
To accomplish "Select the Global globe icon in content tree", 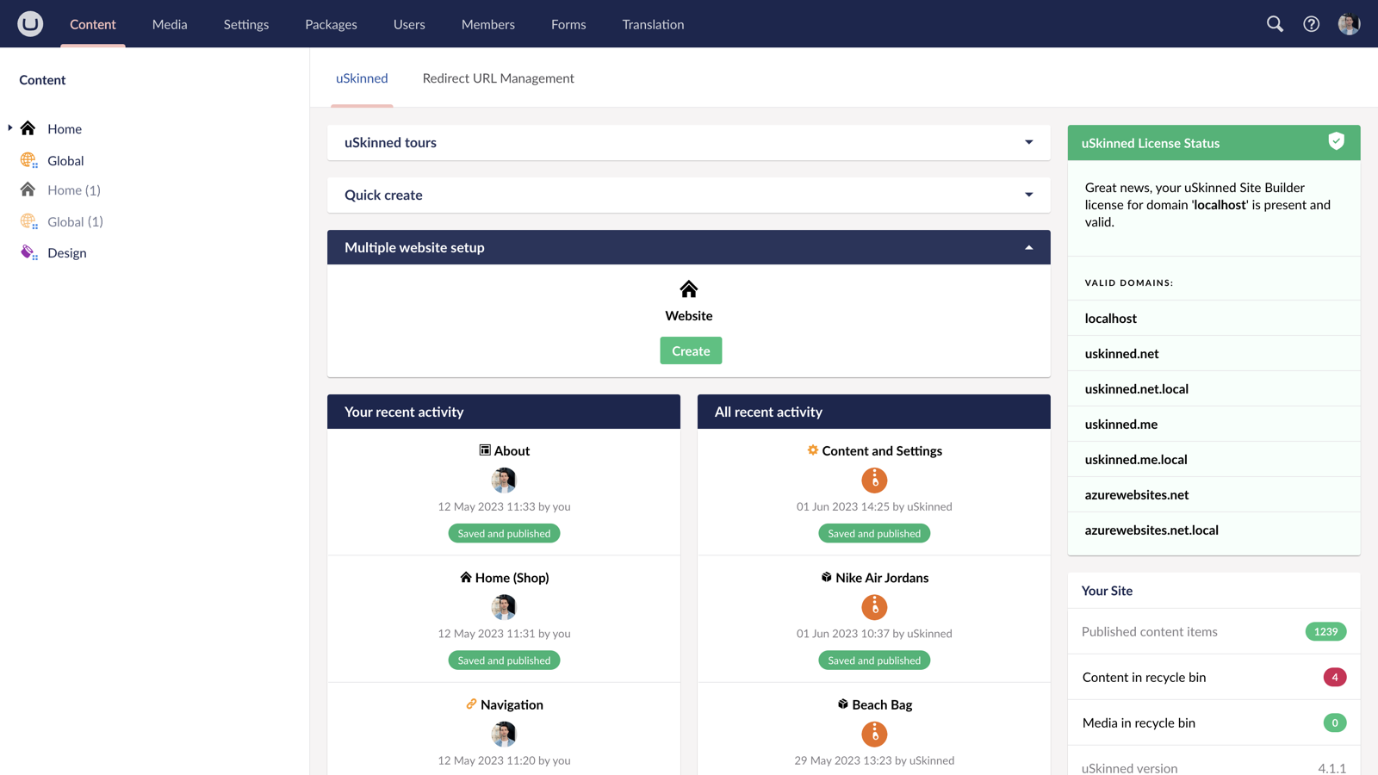I will point(28,160).
